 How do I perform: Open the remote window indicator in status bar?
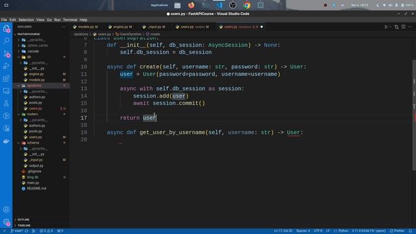coord(4,231)
